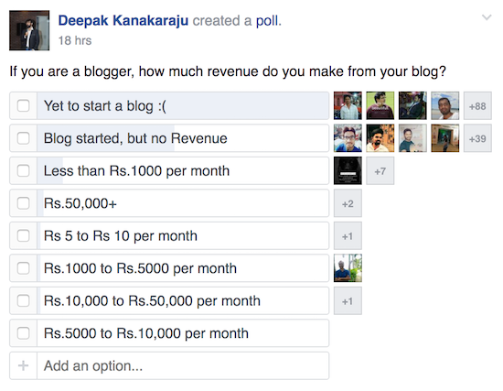
Task: View the +7 voters for under Rs.1000
Action: click(x=380, y=171)
